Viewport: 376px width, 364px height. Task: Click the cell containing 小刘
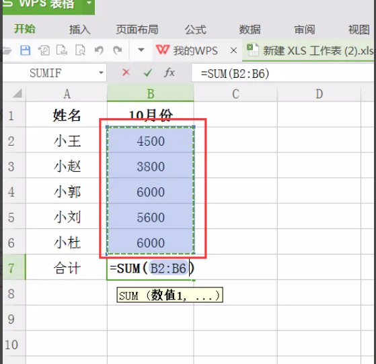(x=67, y=217)
